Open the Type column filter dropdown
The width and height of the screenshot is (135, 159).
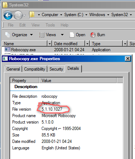tap(125, 44)
